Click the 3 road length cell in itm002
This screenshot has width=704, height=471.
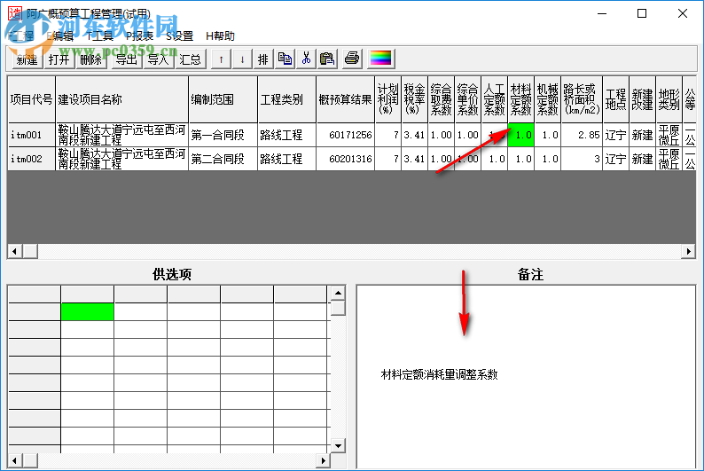(582, 159)
